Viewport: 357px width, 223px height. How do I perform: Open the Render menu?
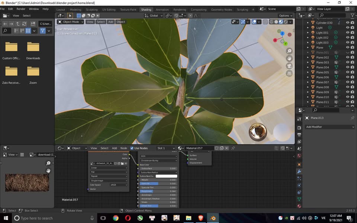pyautogui.click(x=21, y=9)
